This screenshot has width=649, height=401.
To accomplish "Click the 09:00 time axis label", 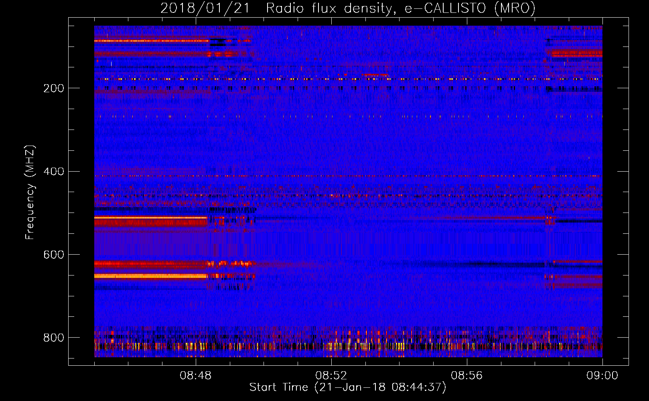I will (x=602, y=376).
